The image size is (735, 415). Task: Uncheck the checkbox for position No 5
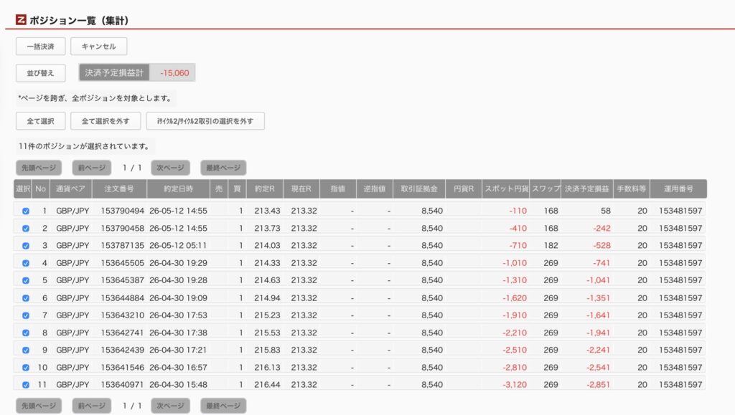26,280
